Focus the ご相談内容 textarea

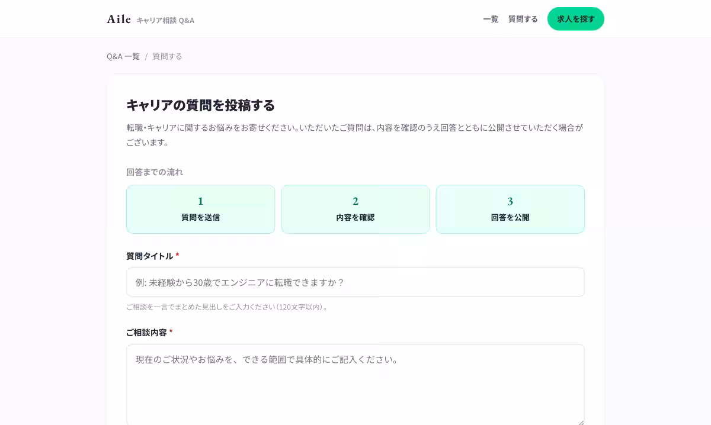(355, 385)
